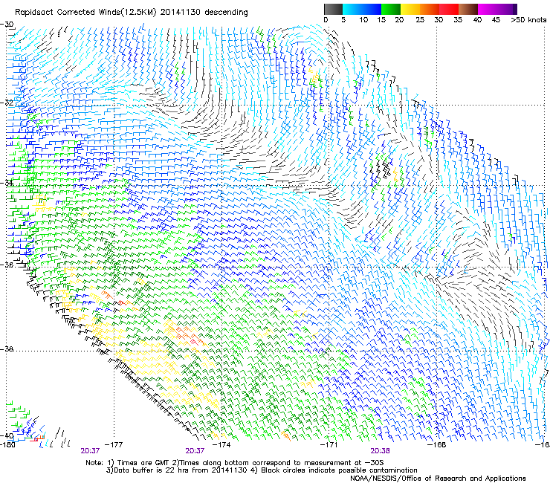Click the brown 35–40 knots legend swatch

click(x=468, y=9)
